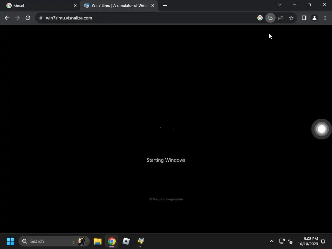Viewport: 332px width, 249px height.
Task: Click the muted volume tray icon
Action: click(x=290, y=241)
